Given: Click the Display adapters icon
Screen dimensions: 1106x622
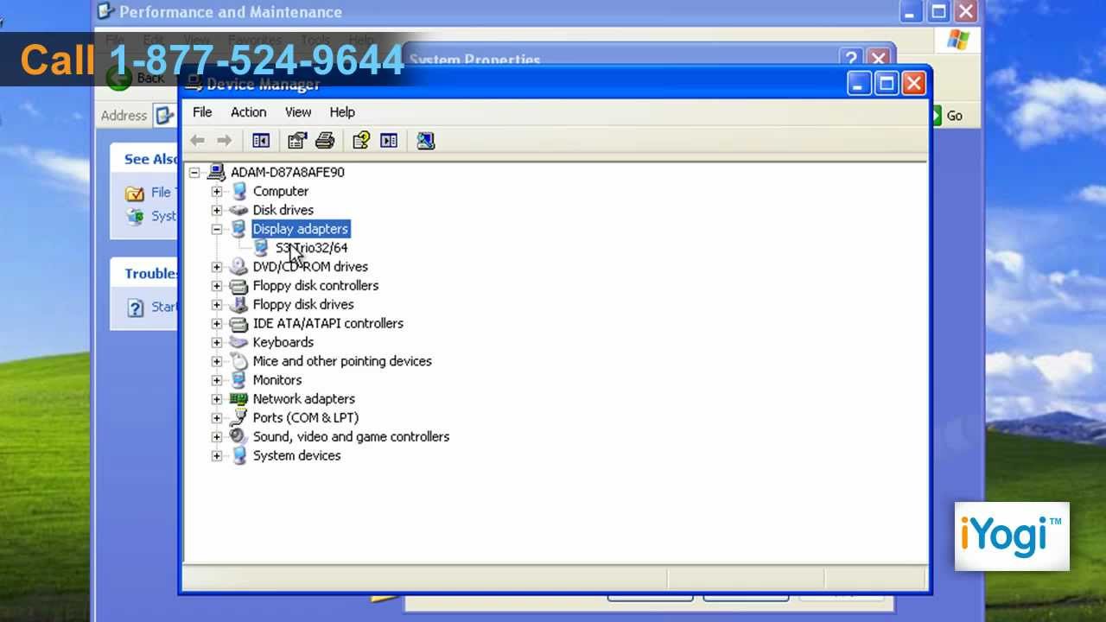Looking at the screenshot, I should pos(238,229).
